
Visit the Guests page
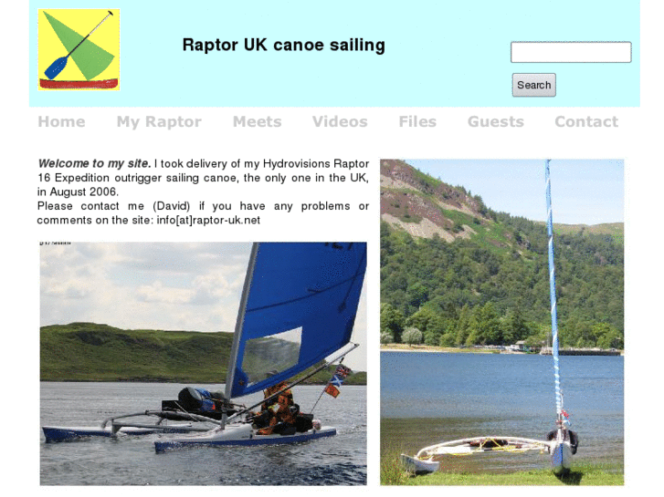495,122
